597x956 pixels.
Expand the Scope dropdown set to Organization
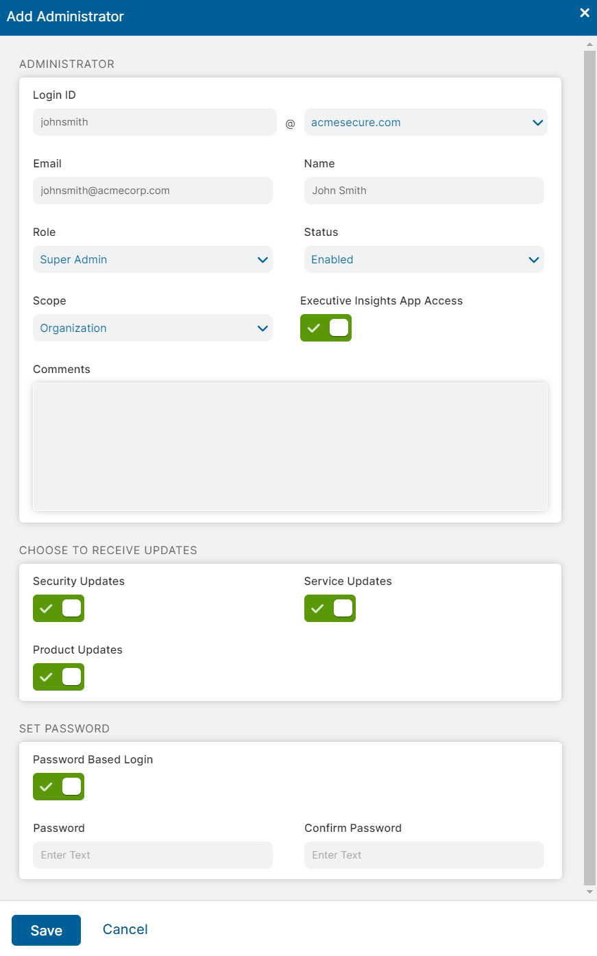(152, 328)
